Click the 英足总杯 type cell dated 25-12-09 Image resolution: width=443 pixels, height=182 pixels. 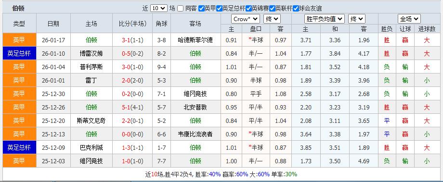pos(19,147)
